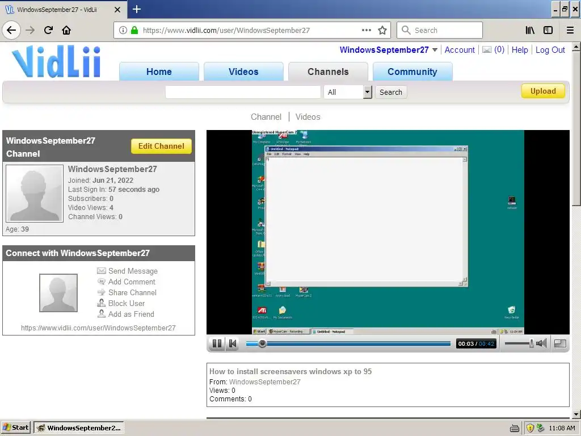Viewport: 581px width, 436px height.
Task: Click the tray keyboard icon
Action: (x=515, y=429)
